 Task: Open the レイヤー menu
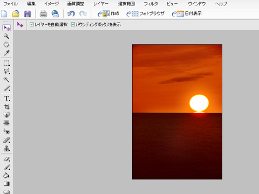click(101, 4)
